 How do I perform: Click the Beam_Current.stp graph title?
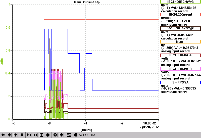click(86, 2)
